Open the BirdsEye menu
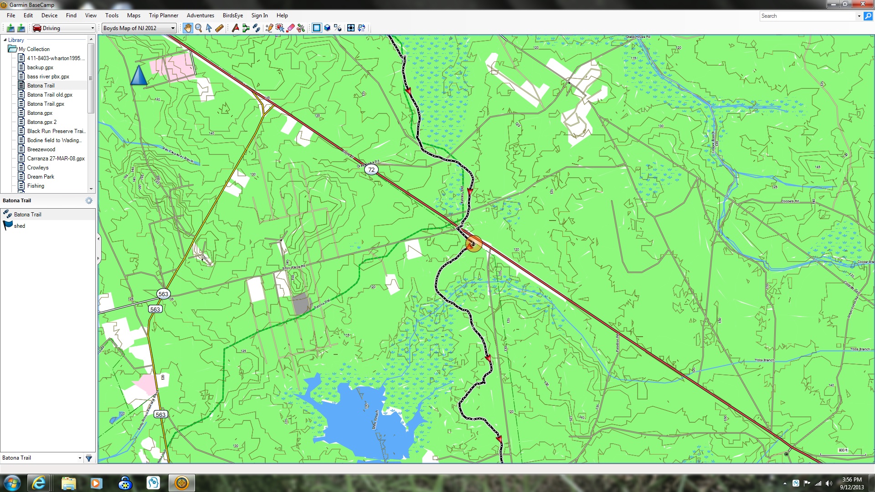The height and width of the screenshot is (492, 875). pos(232,15)
